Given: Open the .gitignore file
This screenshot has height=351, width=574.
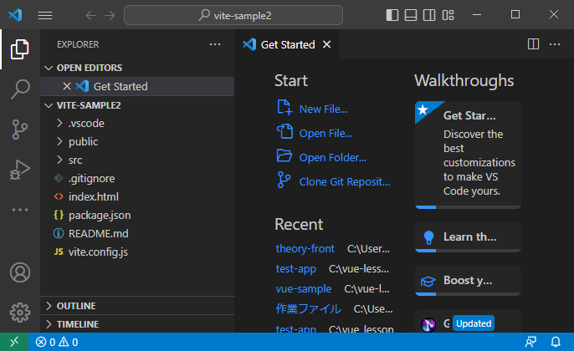Looking at the screenshot, I should point(137,179).
